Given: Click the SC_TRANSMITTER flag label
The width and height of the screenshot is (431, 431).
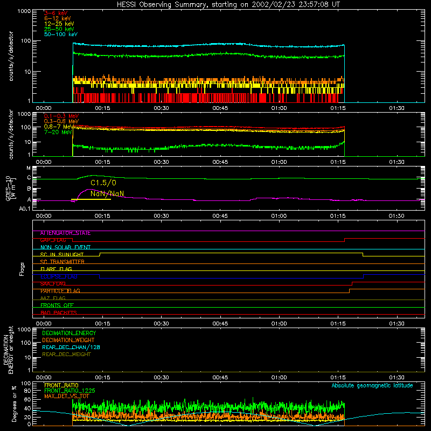Looking at the screenshot, I should pos(62,262).
